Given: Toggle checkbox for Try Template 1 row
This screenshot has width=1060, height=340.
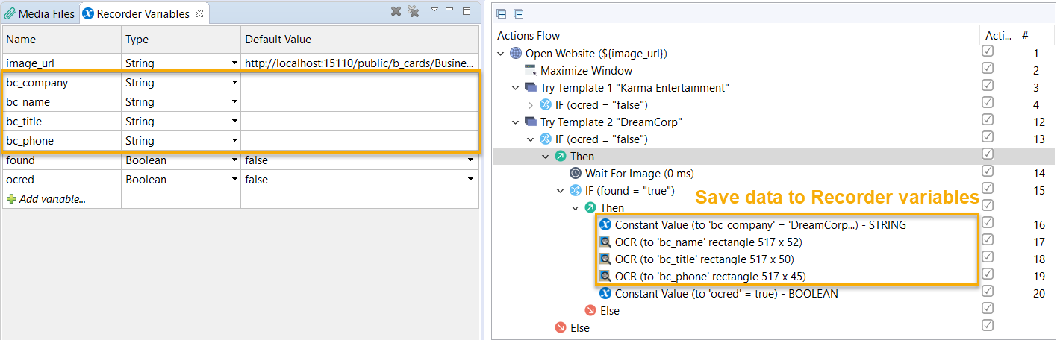Looking at the screenshot, I should coord(988,86).
